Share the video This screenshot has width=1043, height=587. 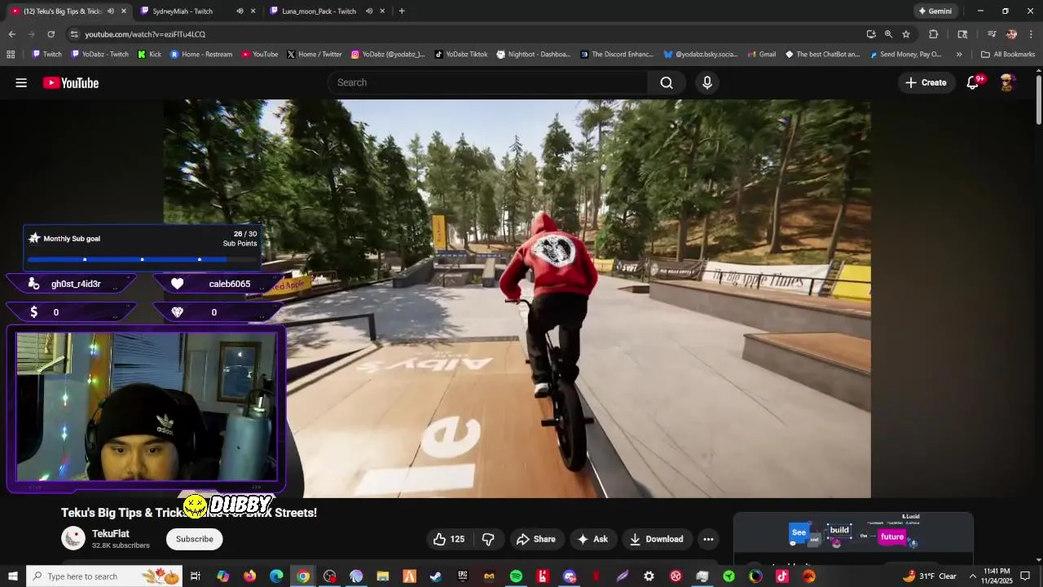click(x=535, y=539)
